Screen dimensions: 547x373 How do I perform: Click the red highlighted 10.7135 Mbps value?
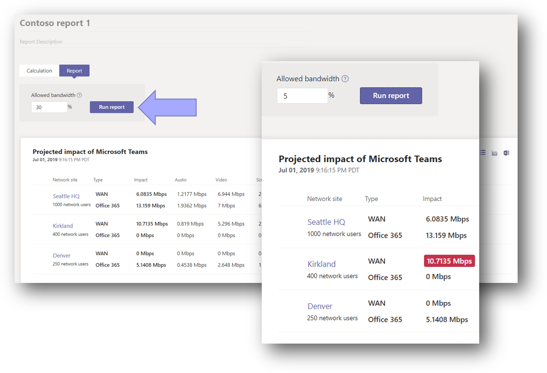[x=449, y=261]
